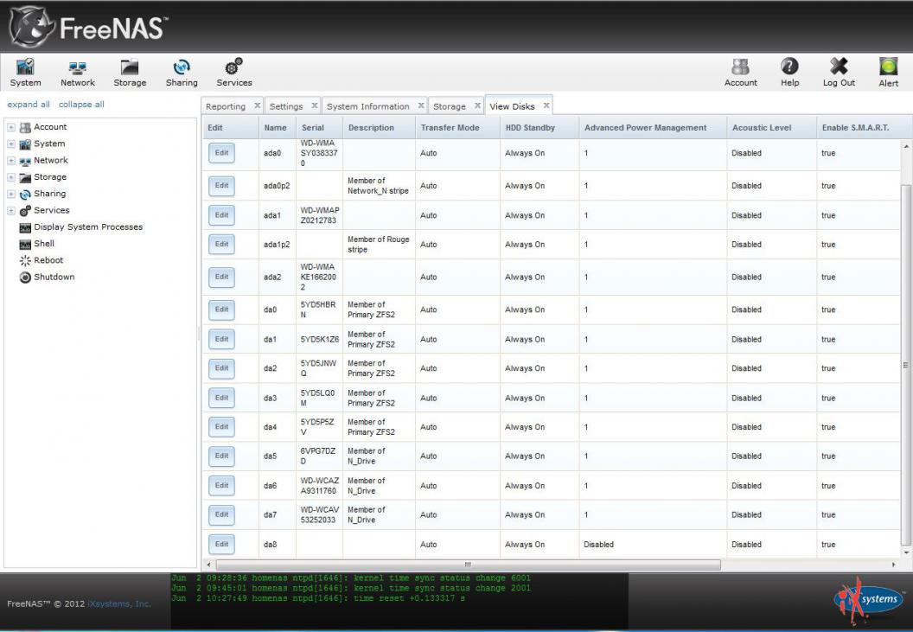Open Storage from the top toolbar

click(130, 73)
